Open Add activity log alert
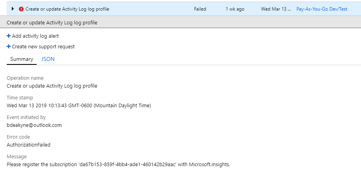361x174 pixels. (x=35, y=36)
